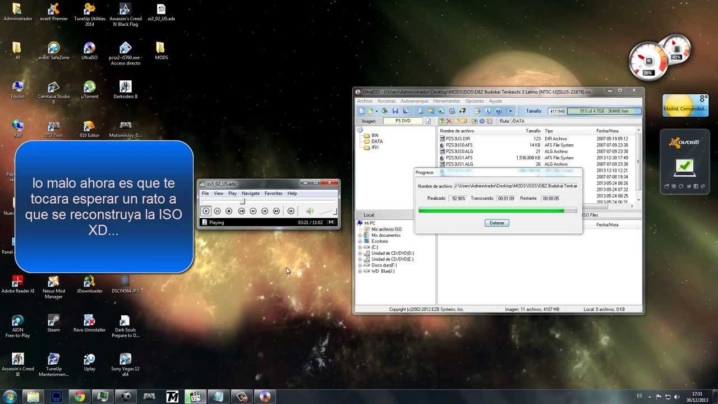Screen dimensions: 718x404
Task: Click the media player volume slider
Action: 328,212
